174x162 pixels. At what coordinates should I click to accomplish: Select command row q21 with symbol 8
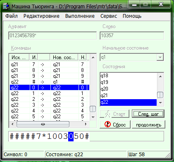tap(50, 70)
